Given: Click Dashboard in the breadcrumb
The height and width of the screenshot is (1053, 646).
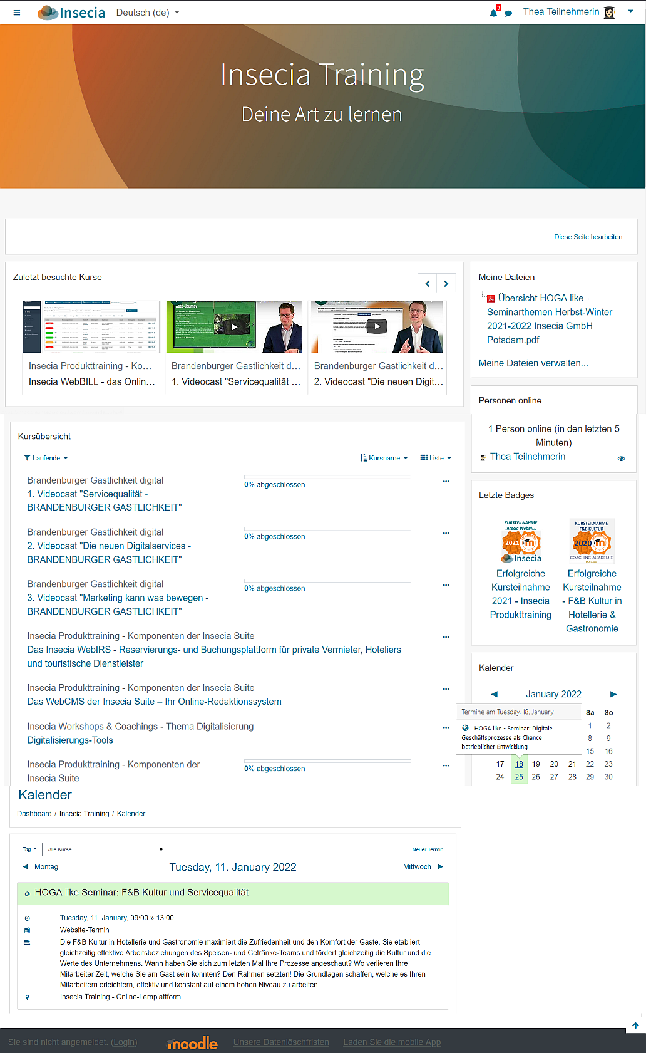Looking at the screenshot, I should (x=34, y=814).
